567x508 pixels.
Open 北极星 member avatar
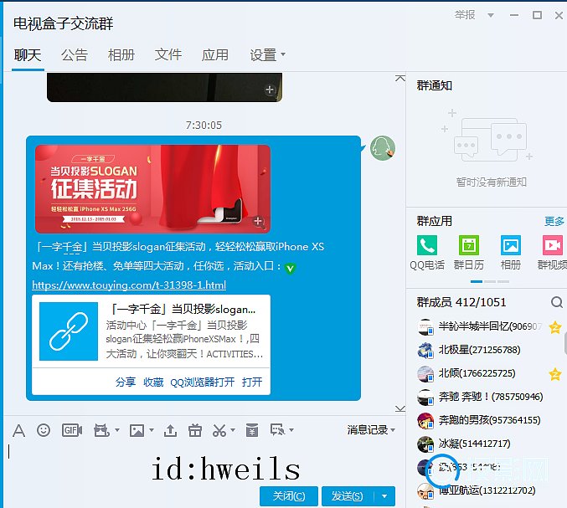[425, 351]
